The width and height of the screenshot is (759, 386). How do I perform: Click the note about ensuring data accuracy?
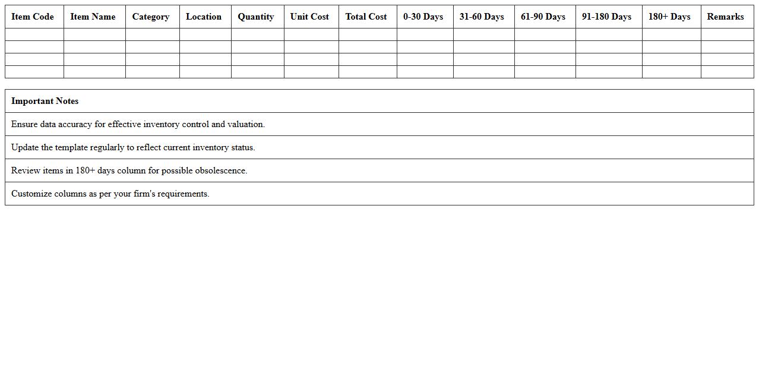(138, 124)
